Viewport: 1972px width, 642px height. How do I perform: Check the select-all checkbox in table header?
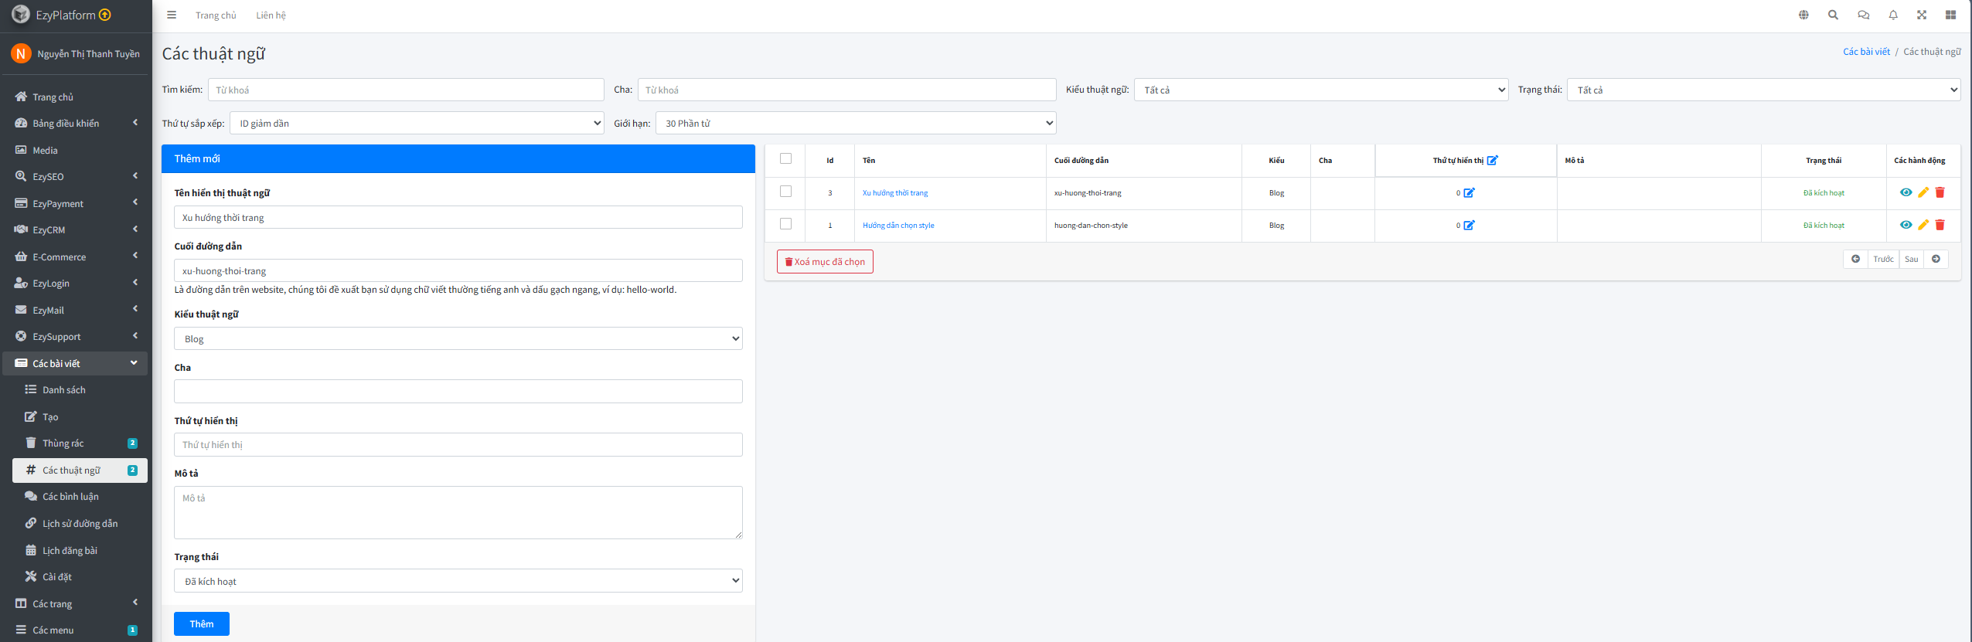click(x=785, y=158)
